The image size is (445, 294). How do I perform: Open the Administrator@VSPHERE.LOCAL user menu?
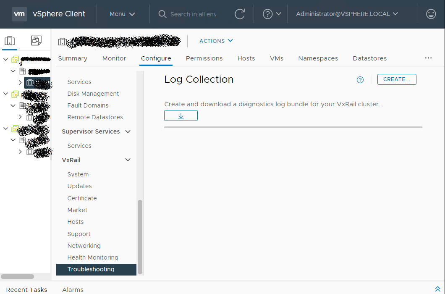pyautogui.click(x=347, y=14)
